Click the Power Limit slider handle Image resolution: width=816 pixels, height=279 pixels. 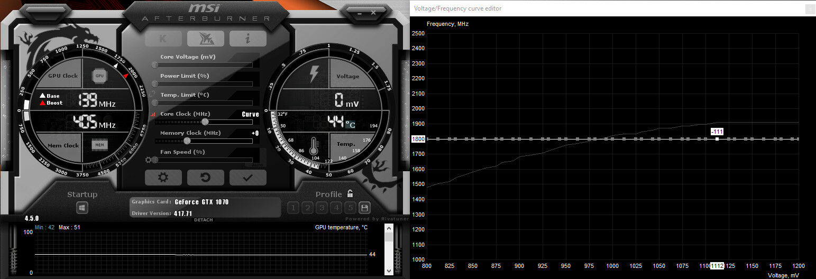coord(155,83)
